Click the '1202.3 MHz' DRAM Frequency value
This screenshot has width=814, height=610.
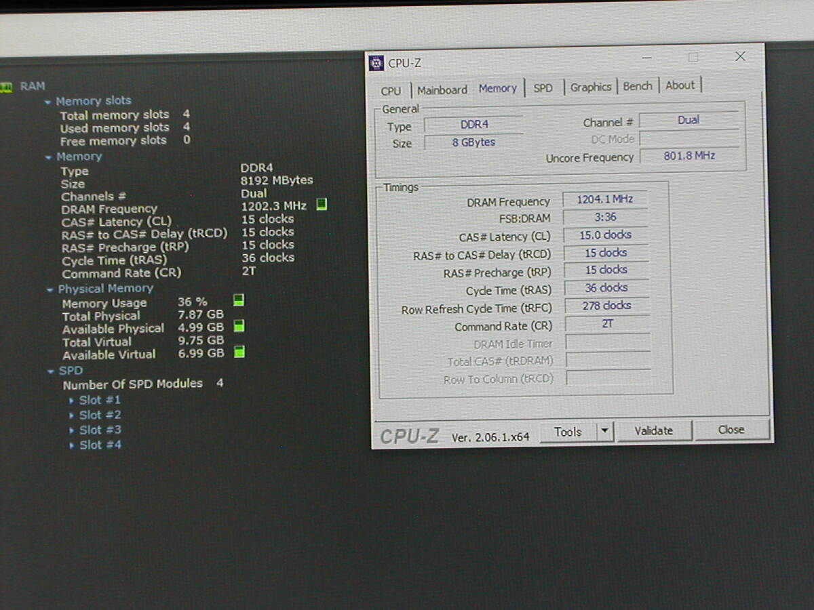click(273, 205)
